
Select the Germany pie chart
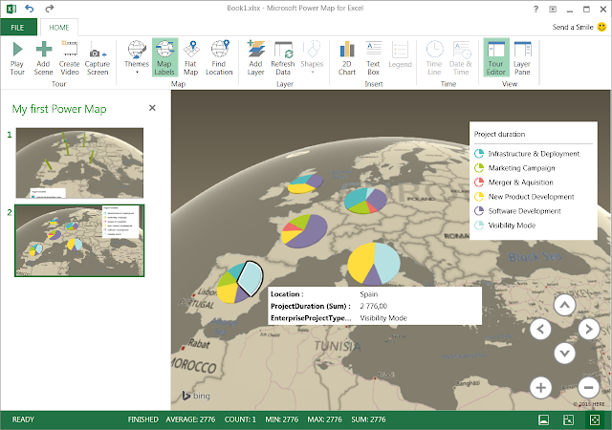point(365,201)
